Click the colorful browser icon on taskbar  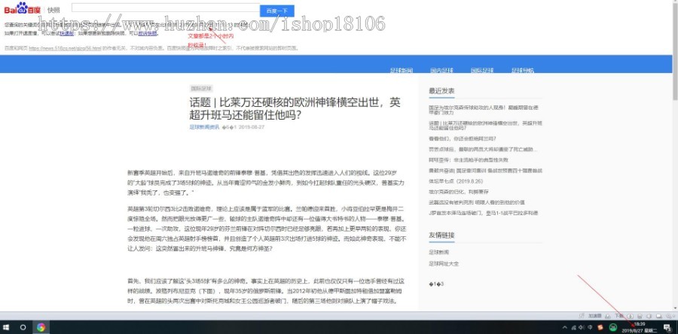tap(41, 327)
